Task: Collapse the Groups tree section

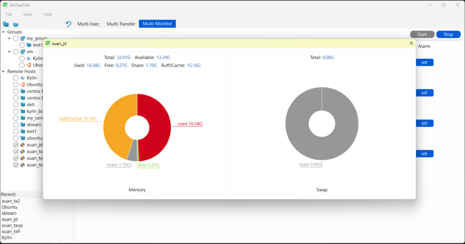Action: coord(3,32)
